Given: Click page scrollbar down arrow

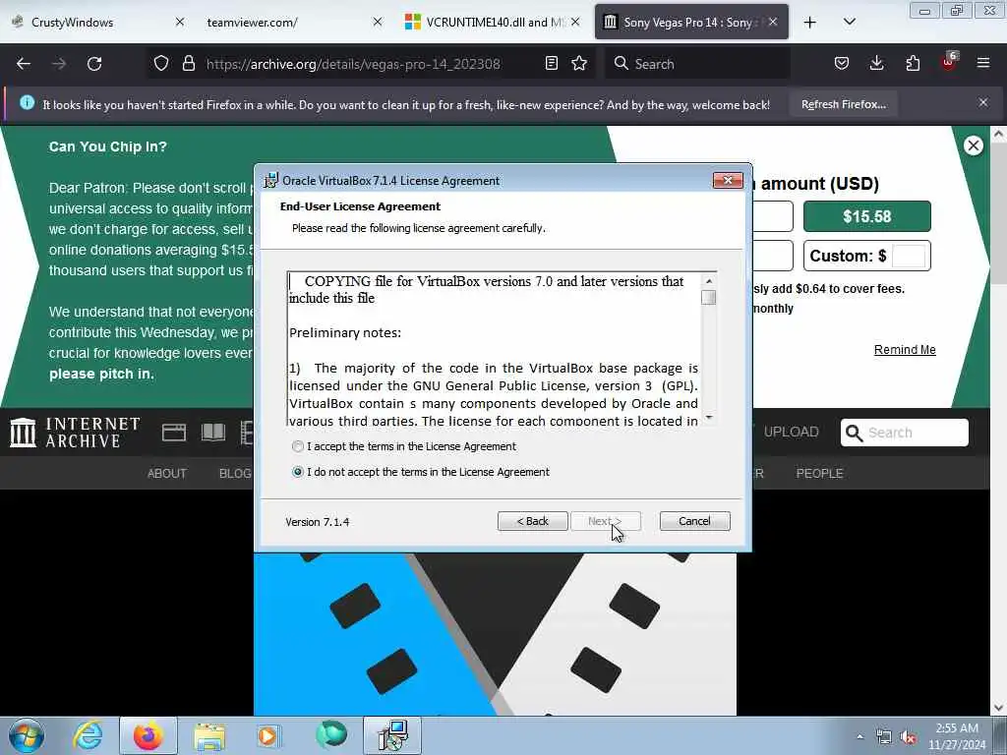Looking at the screenshot, I should click(999, 708).
